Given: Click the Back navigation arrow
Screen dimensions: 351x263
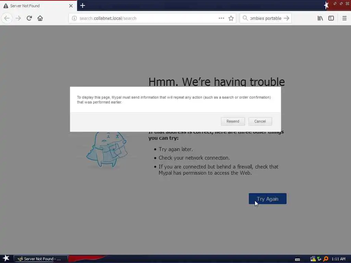Looking at the screenshot, I should pyautogui.click(x=7, y=18).
